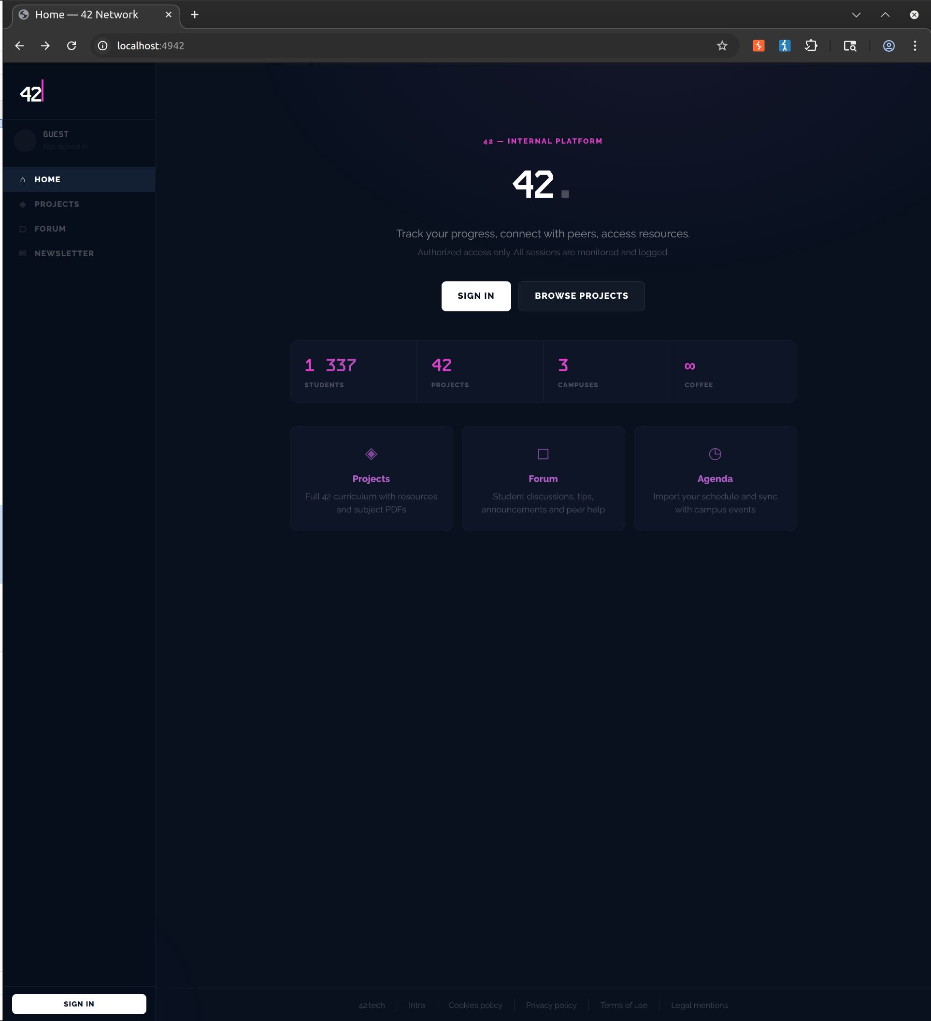
Task: Click the Forum square icon in sidebar
Action: pos(22,229)
